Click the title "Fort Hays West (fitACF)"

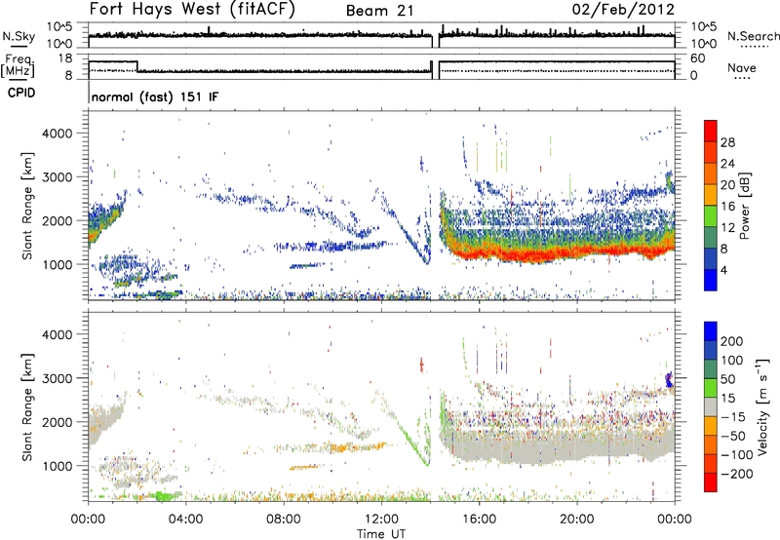[x=191, y=9]
